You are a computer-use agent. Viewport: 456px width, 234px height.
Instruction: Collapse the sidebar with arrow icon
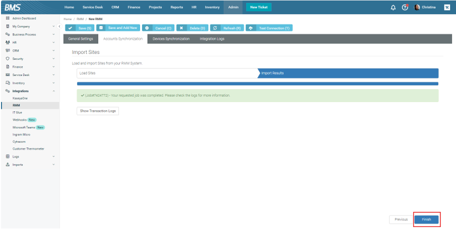59,26
